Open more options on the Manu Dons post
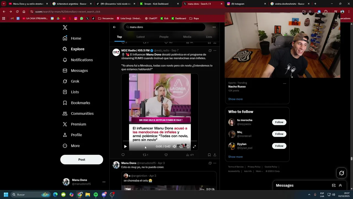The width and height of the screenshot is (353, 199). pos(215,163)
